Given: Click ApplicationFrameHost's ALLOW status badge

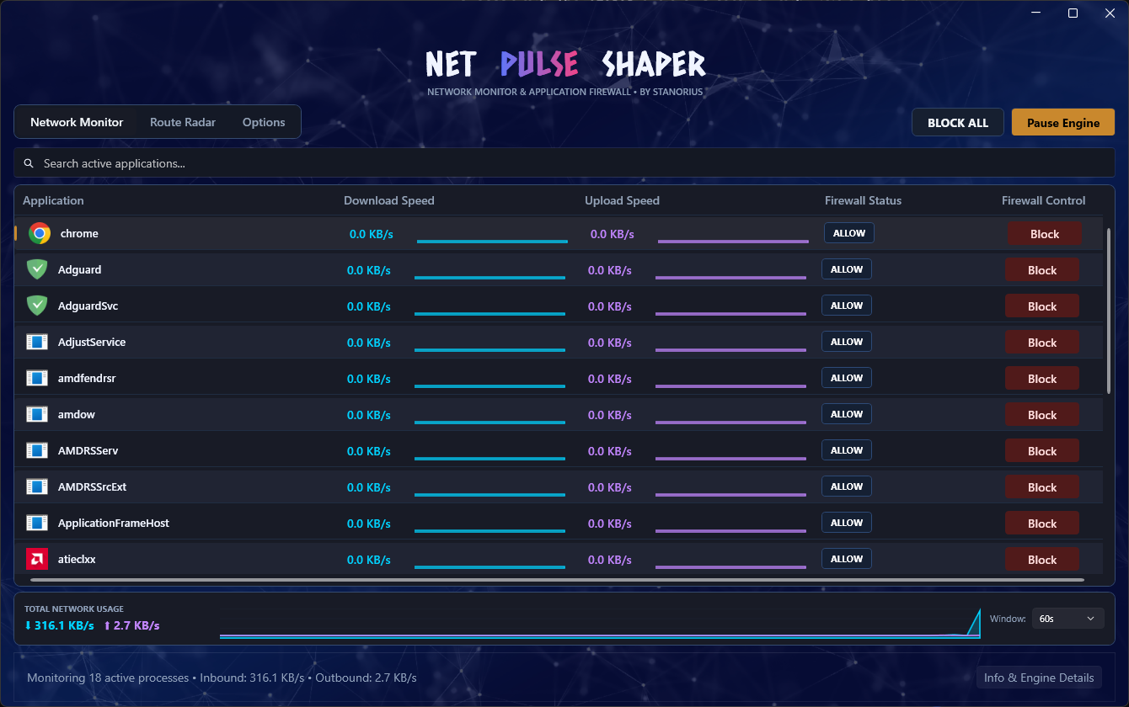Looking at the screenshot, I should click(847, 523).
